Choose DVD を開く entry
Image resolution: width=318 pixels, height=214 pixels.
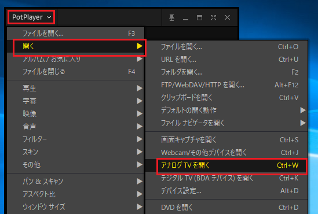click(226, 207)
